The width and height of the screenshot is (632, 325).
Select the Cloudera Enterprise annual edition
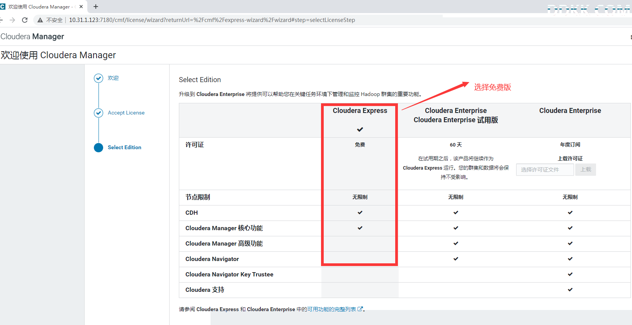pyautogui.click(x=570, y=111)
